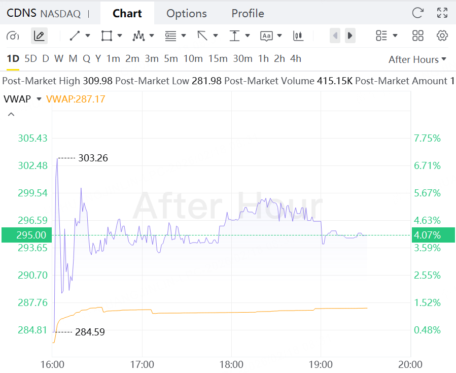Switch to the Options tab
This screenshot has height=373, width=456.
tap(186, 14)
